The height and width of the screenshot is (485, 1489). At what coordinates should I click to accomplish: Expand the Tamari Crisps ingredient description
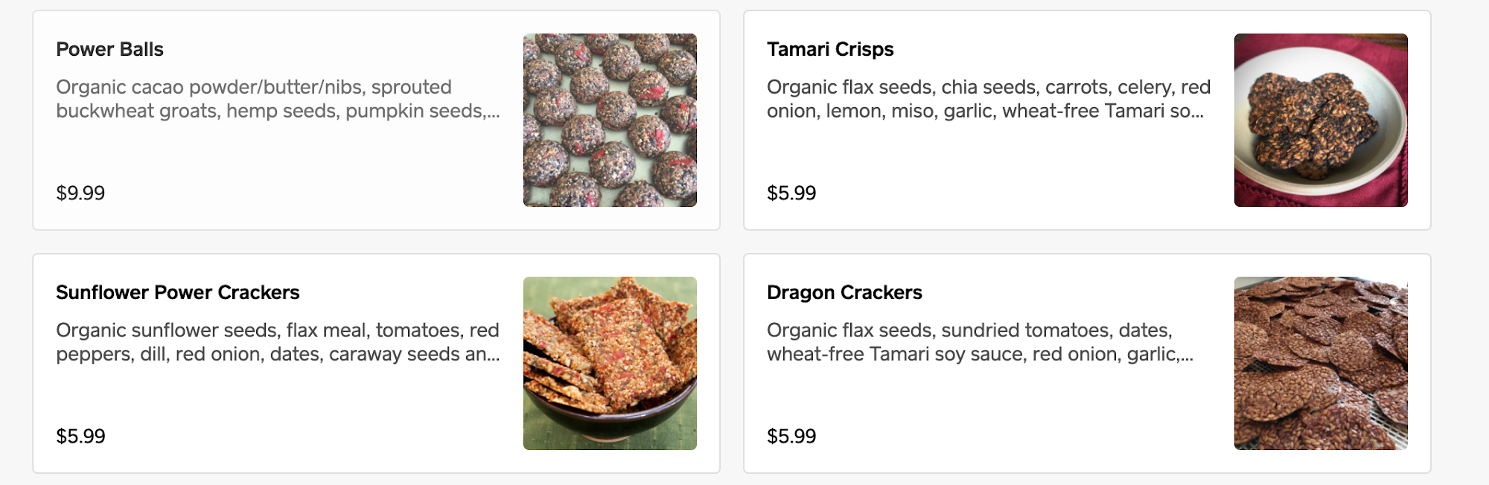pyautogui.click(x=989, y=99)
